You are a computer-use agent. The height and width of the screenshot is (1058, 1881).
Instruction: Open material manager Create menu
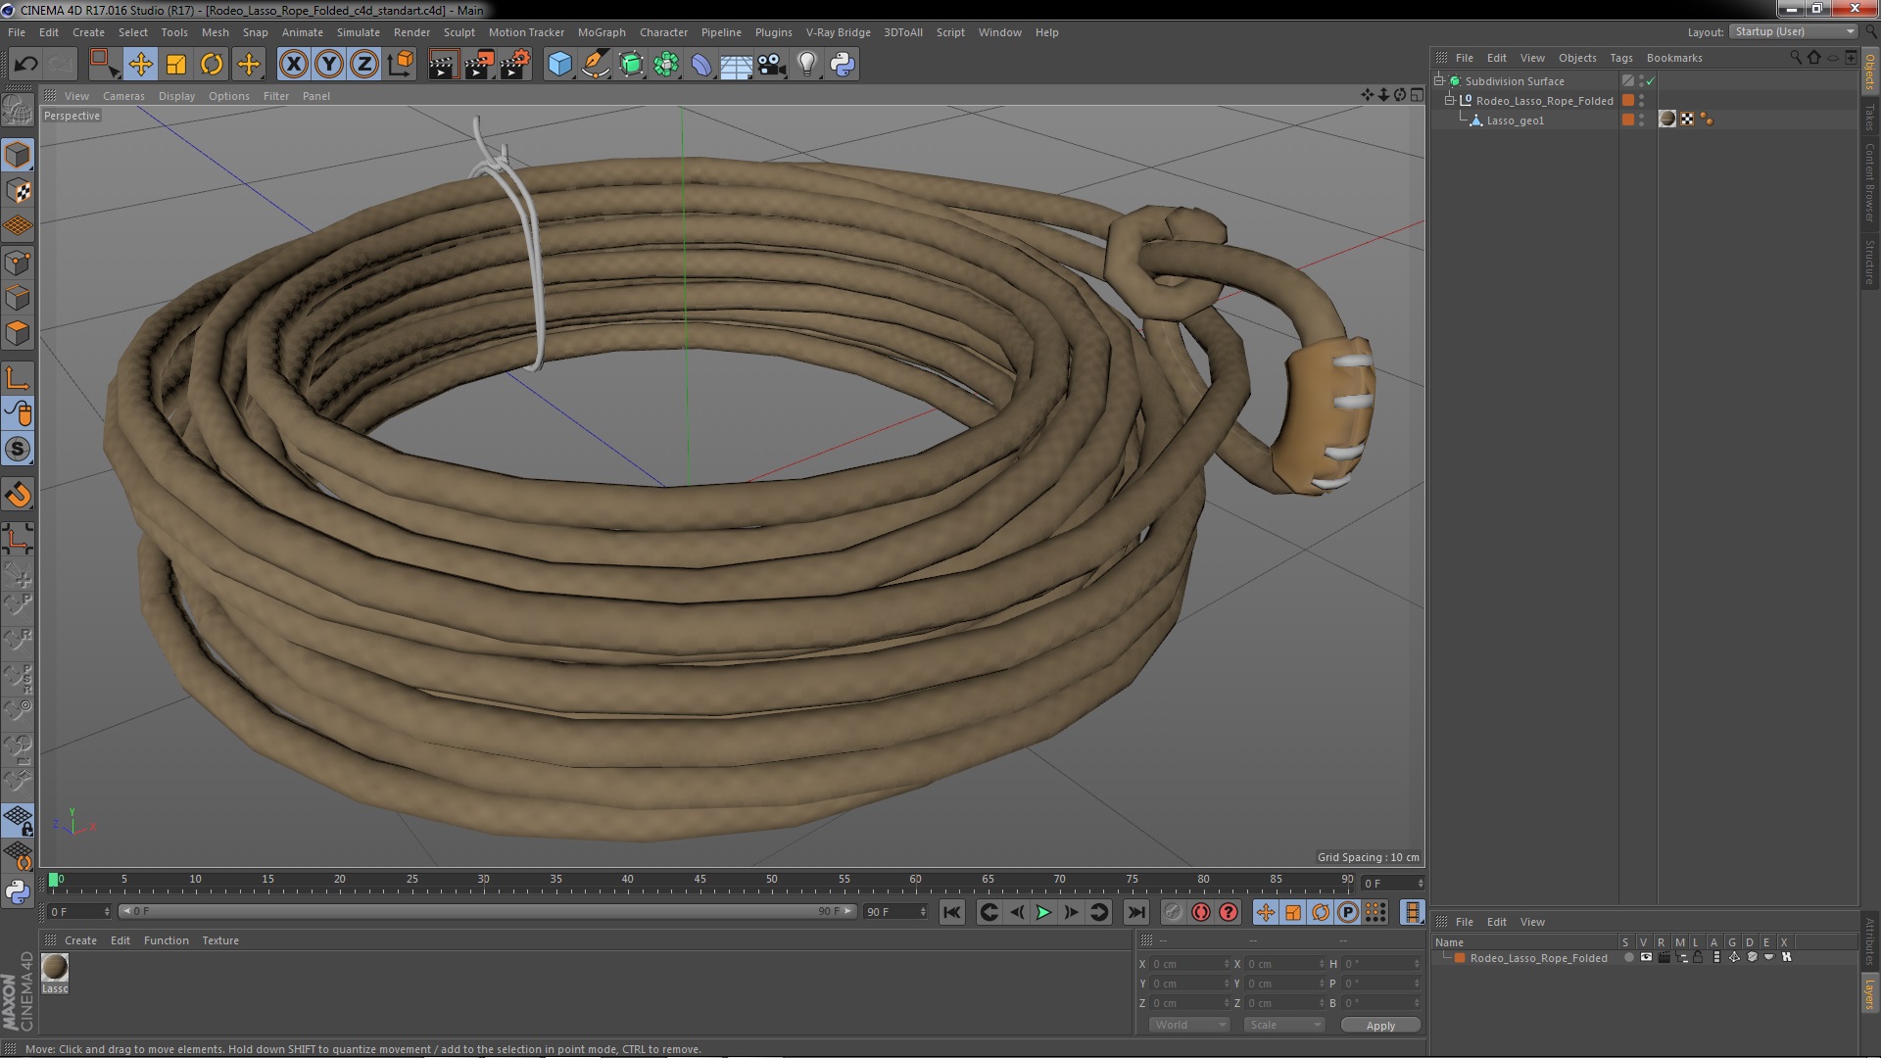coord(80,940)
